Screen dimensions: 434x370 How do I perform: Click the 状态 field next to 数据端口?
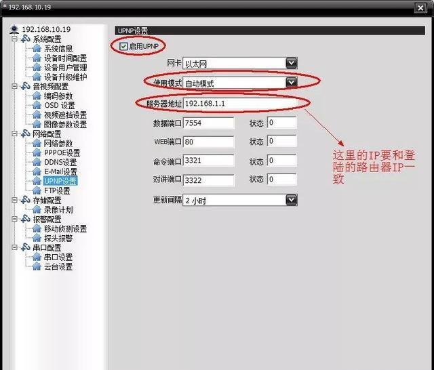(x=282, y=123)
